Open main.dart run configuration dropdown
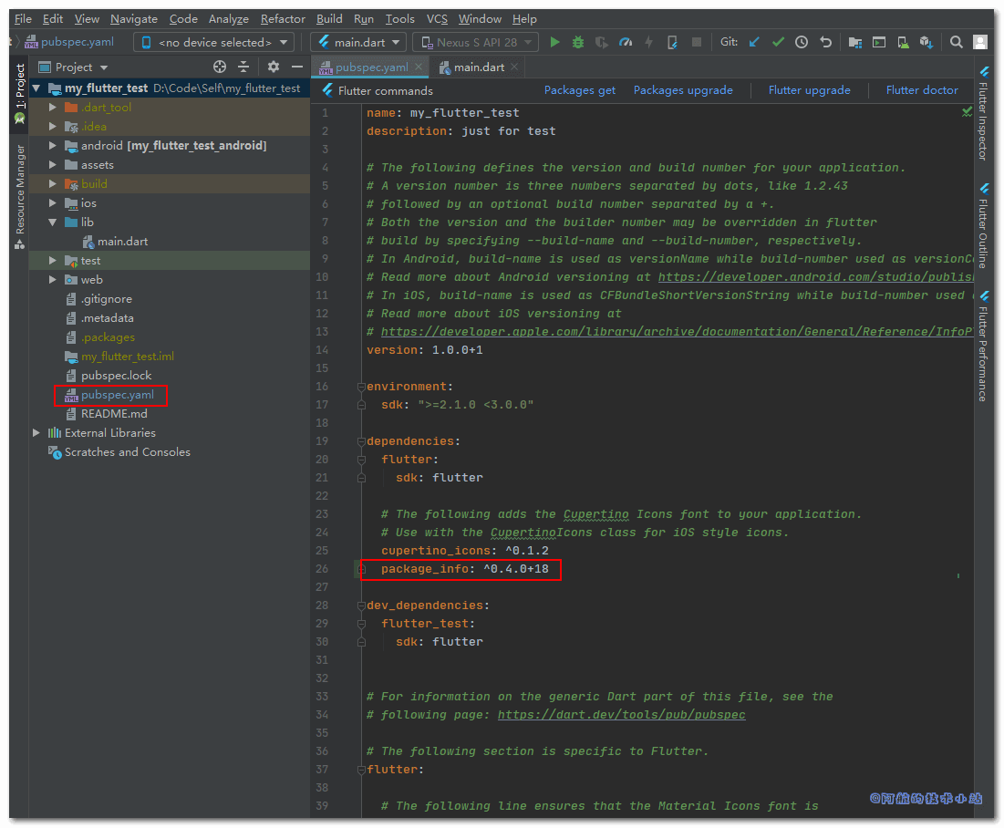Image resolution: width=1004 pixels, height=828 pixels. coord(358,42)
